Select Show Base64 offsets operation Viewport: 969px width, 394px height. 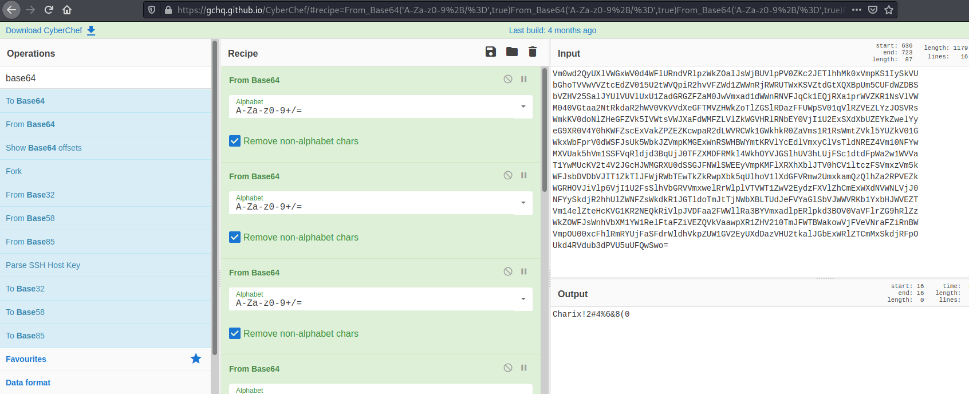105,148
